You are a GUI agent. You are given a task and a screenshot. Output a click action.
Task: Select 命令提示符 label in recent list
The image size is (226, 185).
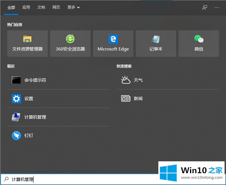tap(35, 80)
